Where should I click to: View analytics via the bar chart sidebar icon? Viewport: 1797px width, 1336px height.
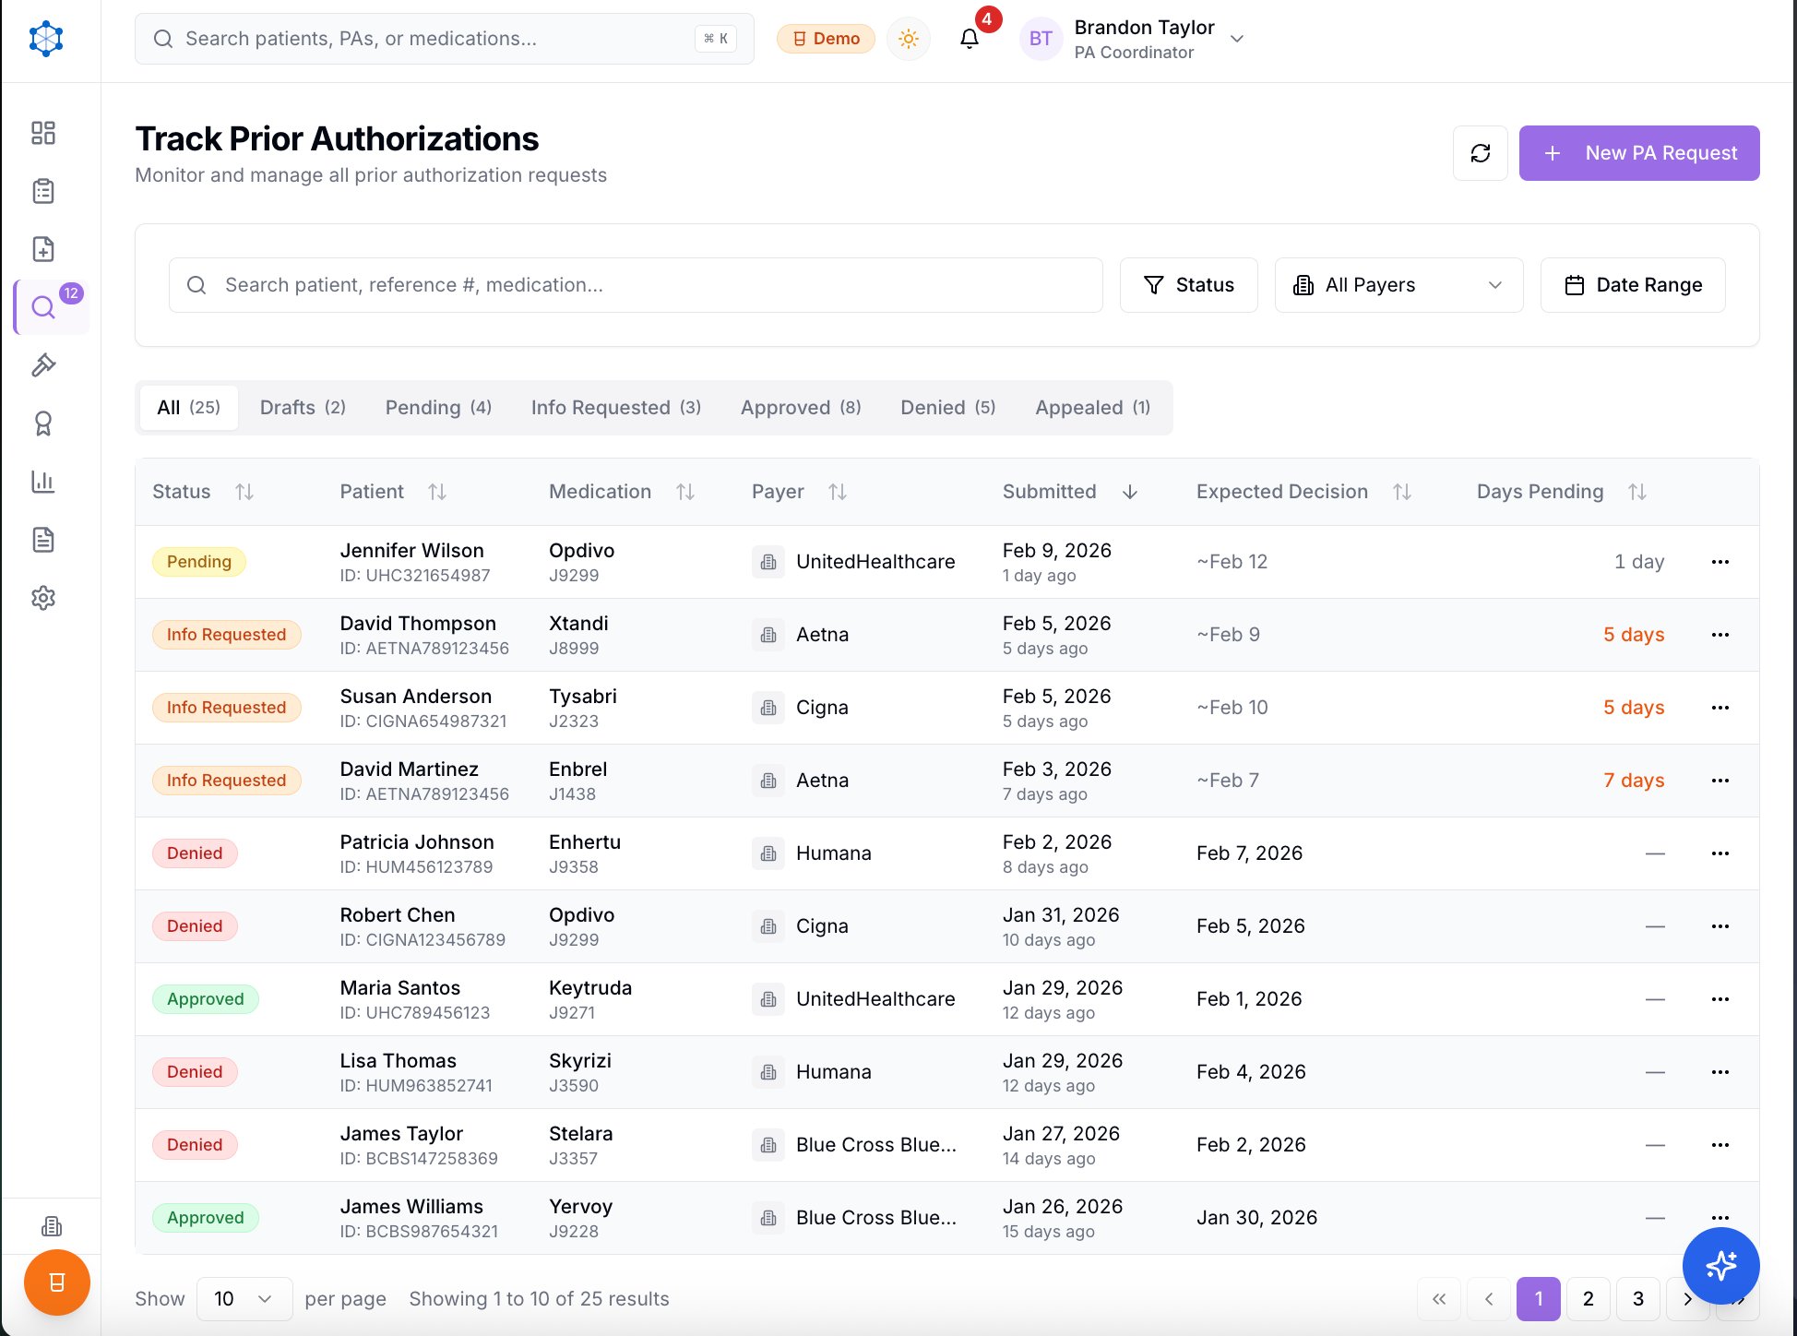[x=42, y=482]
